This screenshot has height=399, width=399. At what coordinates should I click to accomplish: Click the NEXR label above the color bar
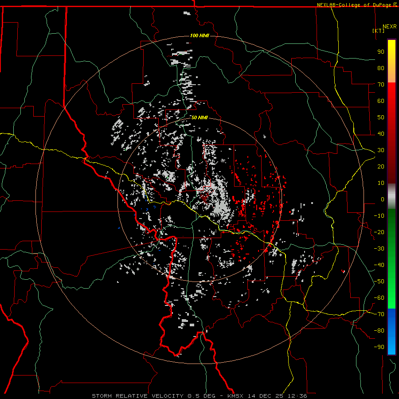coord(390,27)
